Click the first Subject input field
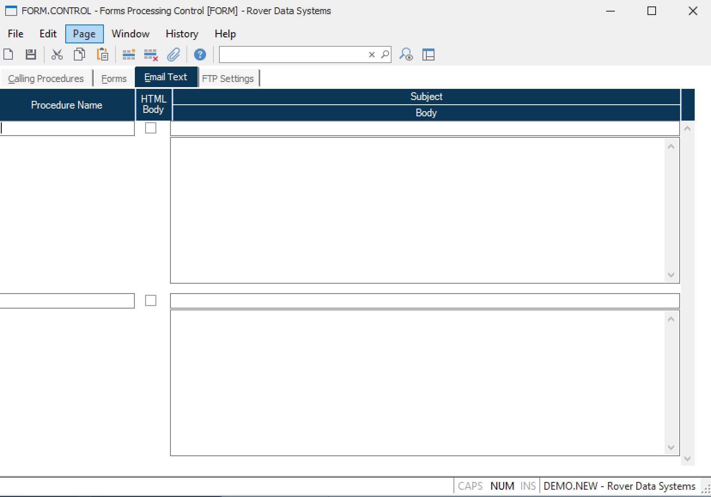The height and width of the screenshot is (497, 711). tap(425, 128)
